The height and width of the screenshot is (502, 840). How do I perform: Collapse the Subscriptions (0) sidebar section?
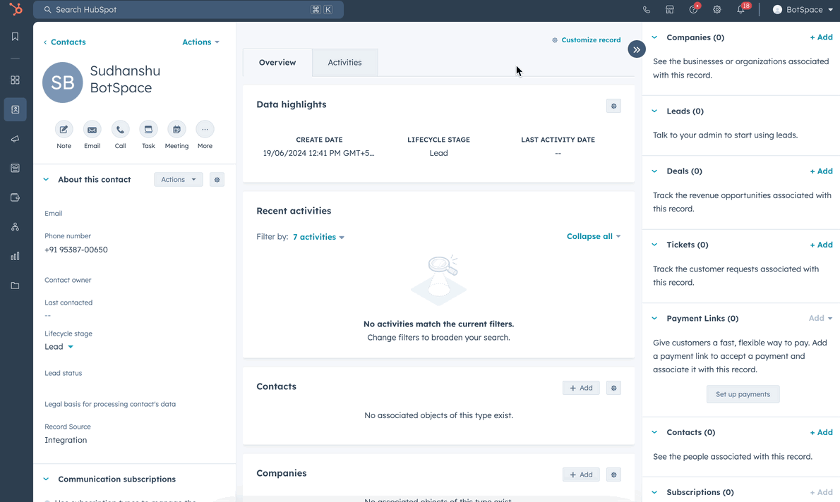[x=654, y=492]
